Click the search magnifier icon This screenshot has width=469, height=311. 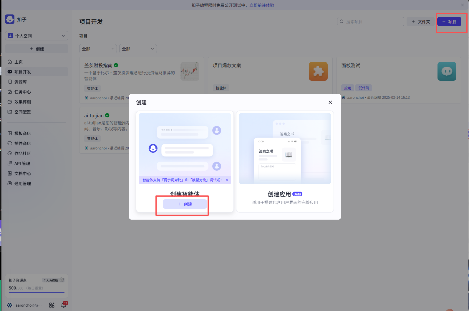tap(342, 22)
